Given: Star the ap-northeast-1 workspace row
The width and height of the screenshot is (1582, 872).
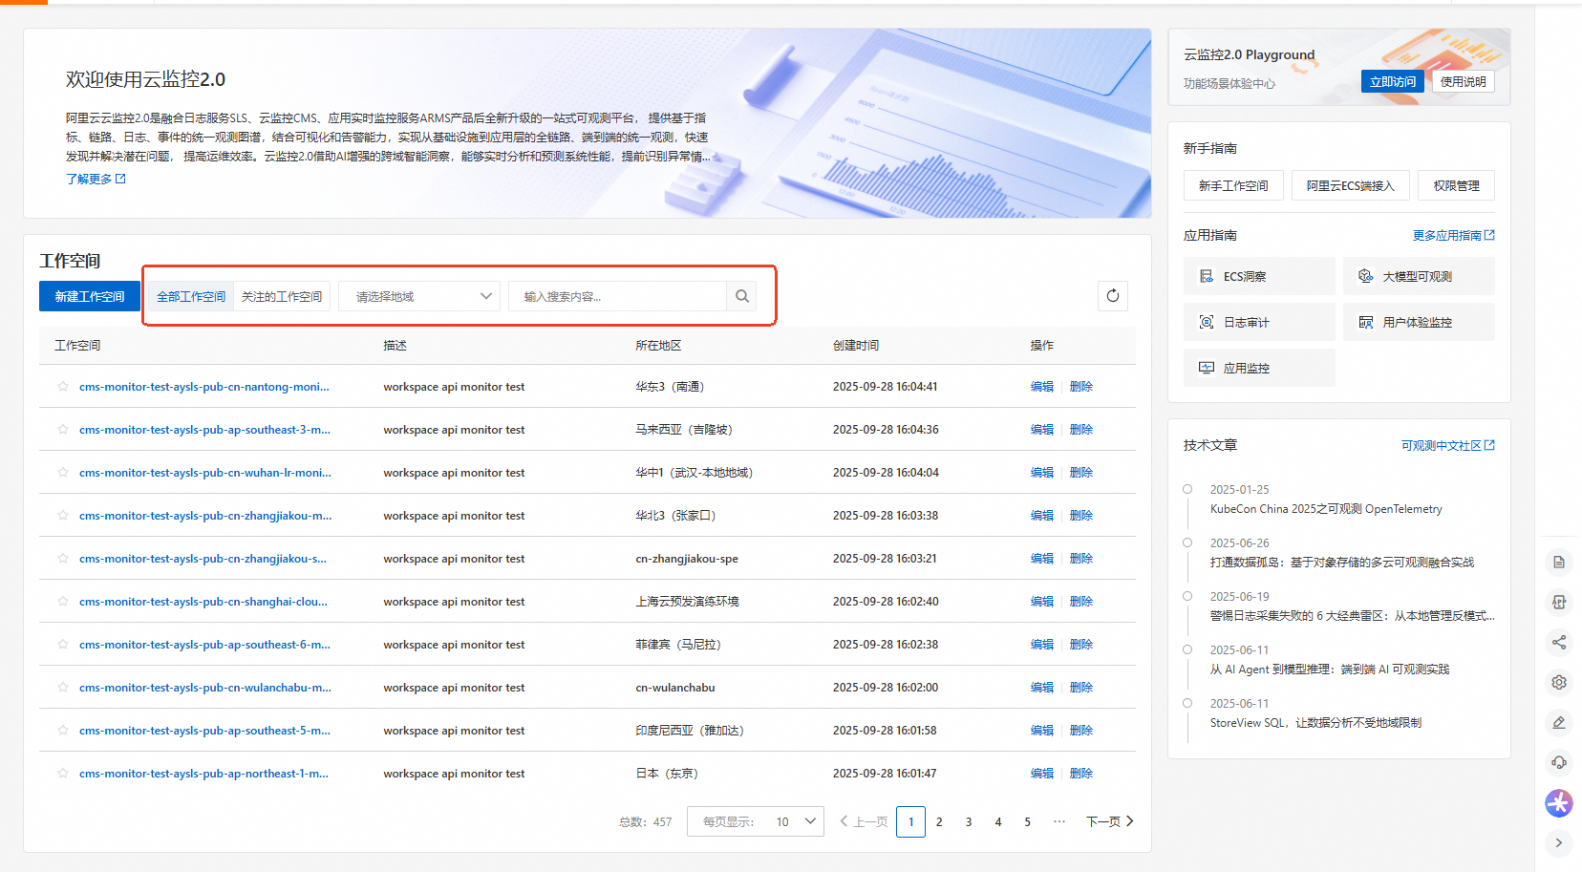Looking at the screenshot, I should 63,774.
